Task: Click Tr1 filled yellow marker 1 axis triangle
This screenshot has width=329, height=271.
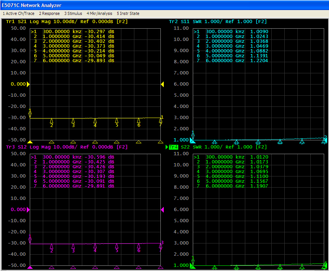Action: click(x=30, y=142)
